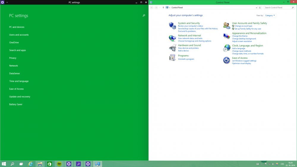Screen dimensions: 297x167
Task: Click the System and Security shield icon
Action: click(172, 26)
